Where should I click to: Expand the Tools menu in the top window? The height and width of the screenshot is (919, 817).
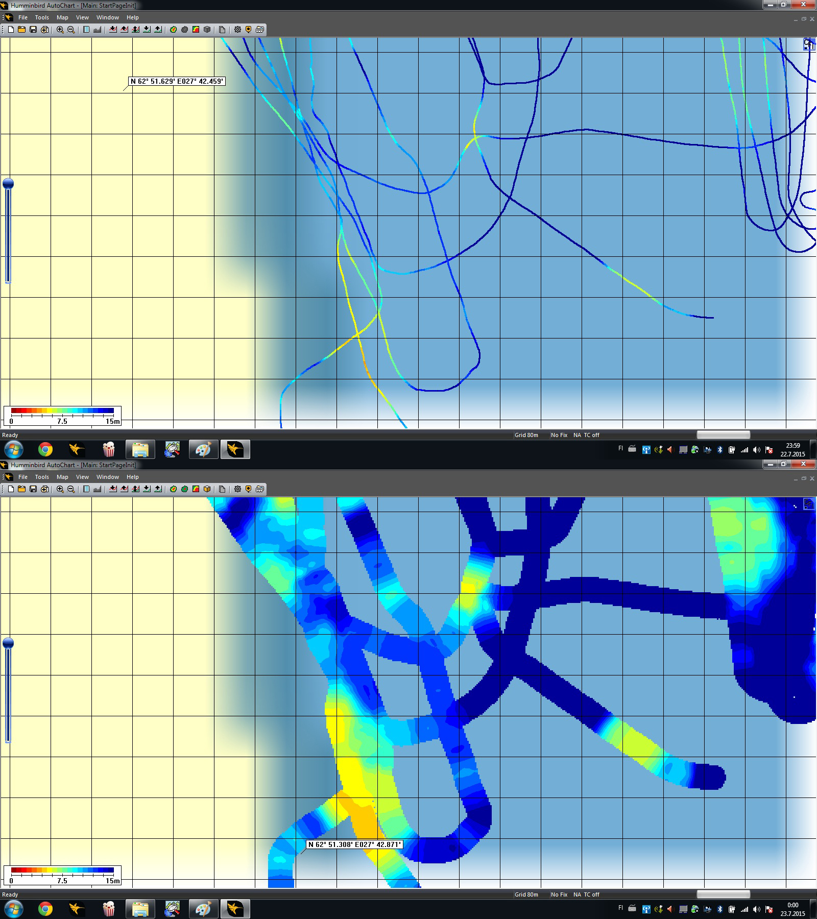pos(42,17)
